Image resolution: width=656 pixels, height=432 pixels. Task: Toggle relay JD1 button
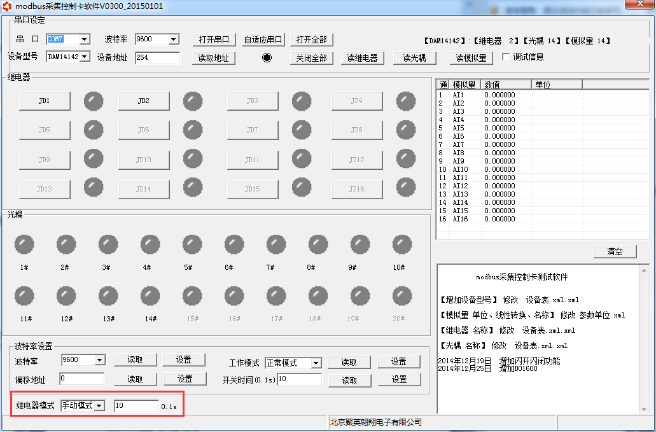(44, 101)
